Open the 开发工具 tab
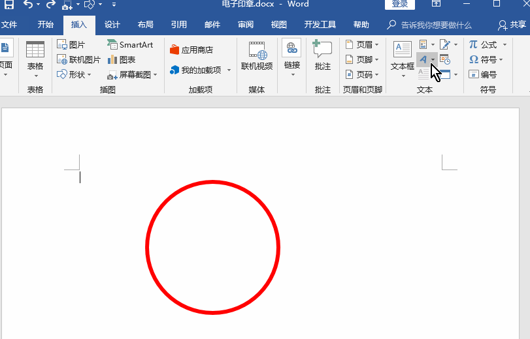The image size is (530, 339). 320,25
